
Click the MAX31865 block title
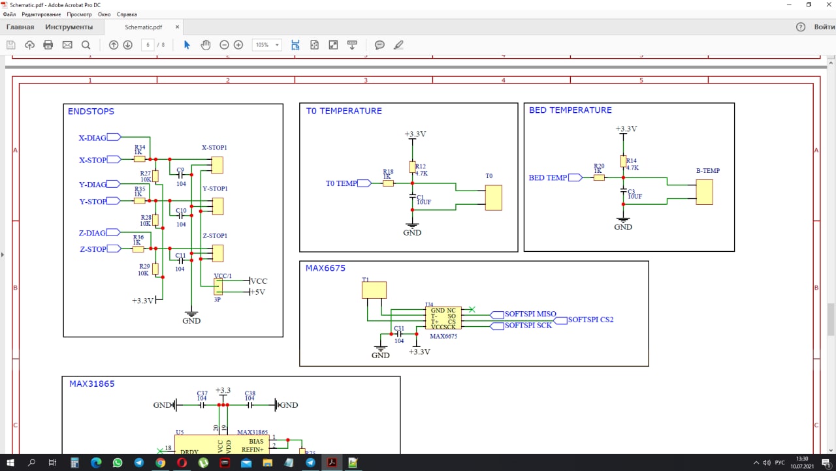(x=92, y=384)
